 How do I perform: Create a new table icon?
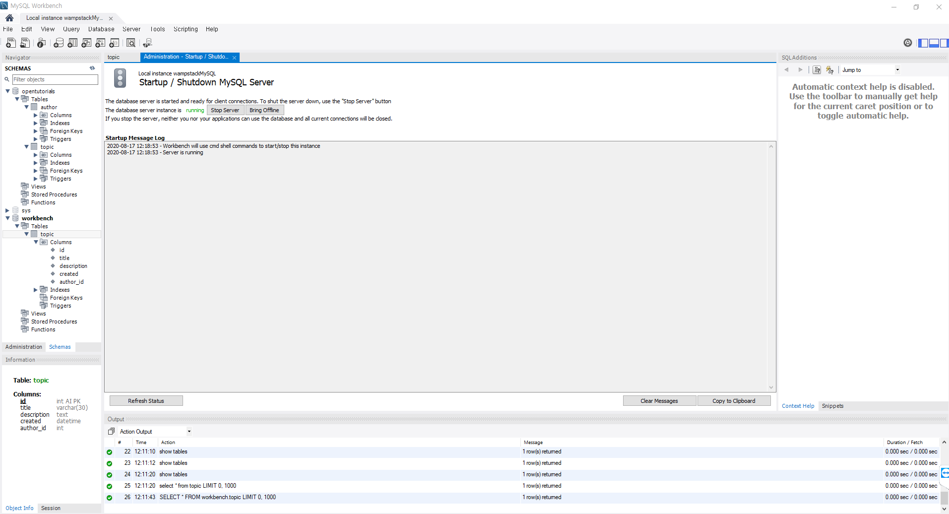click(72, 43)
